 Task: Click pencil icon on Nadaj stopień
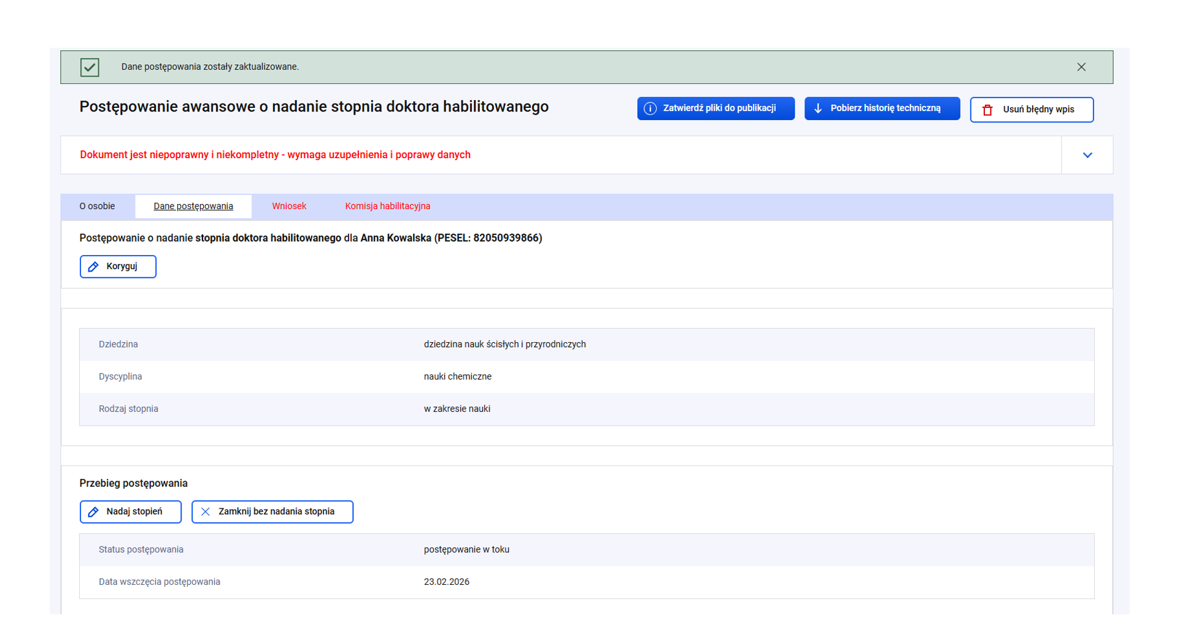(x=93, y=512)
